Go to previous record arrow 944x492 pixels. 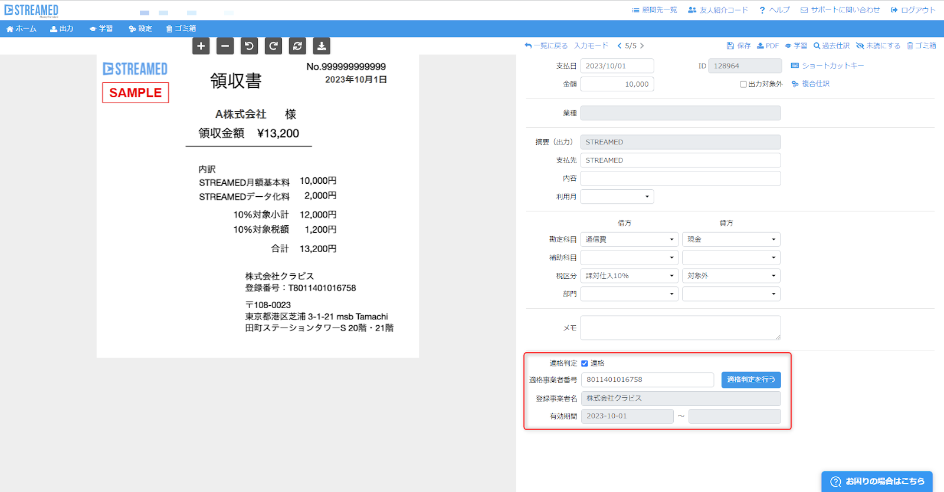[x=619, y=46]
